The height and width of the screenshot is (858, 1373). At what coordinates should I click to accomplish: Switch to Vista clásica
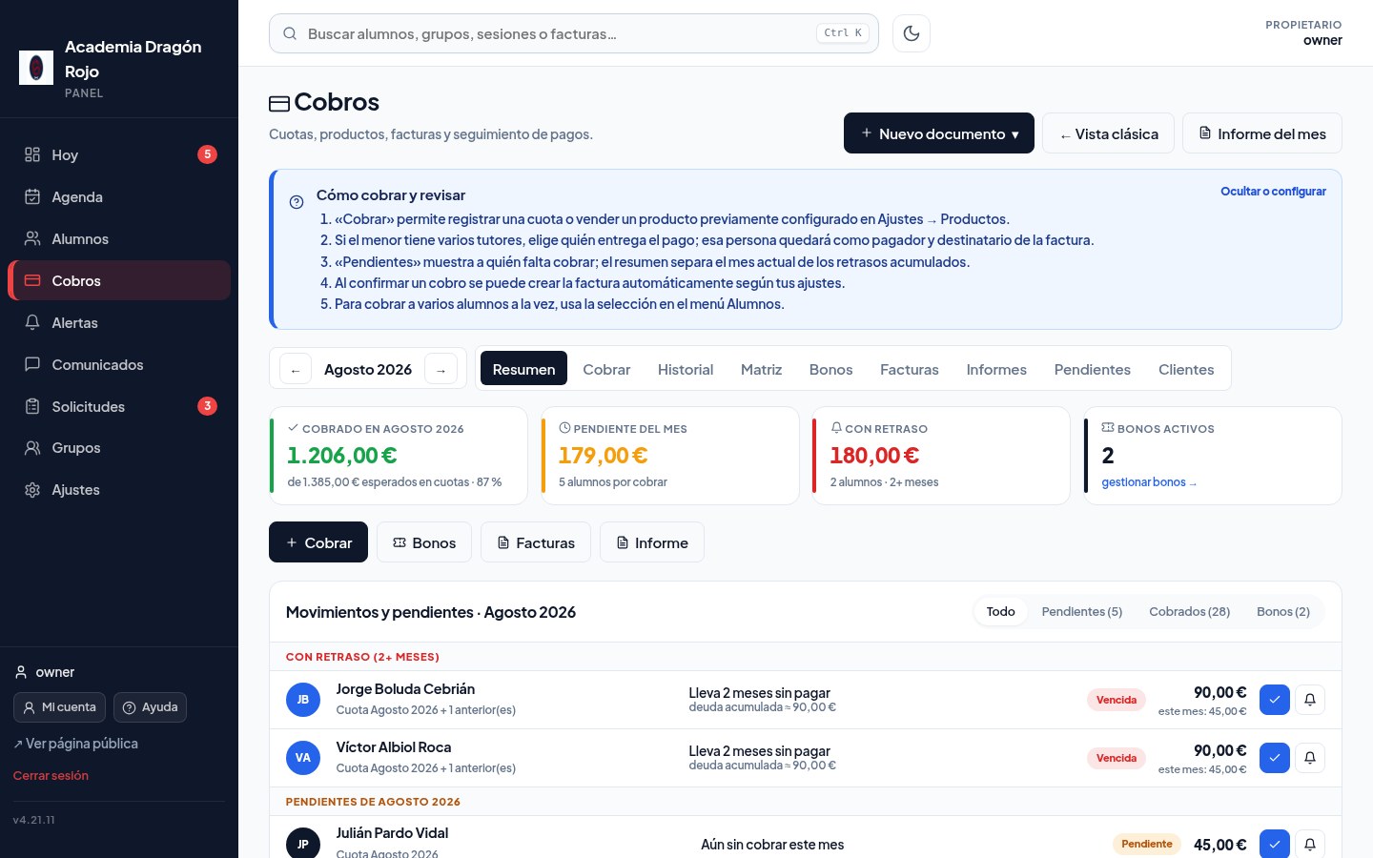click(1108, 133)
